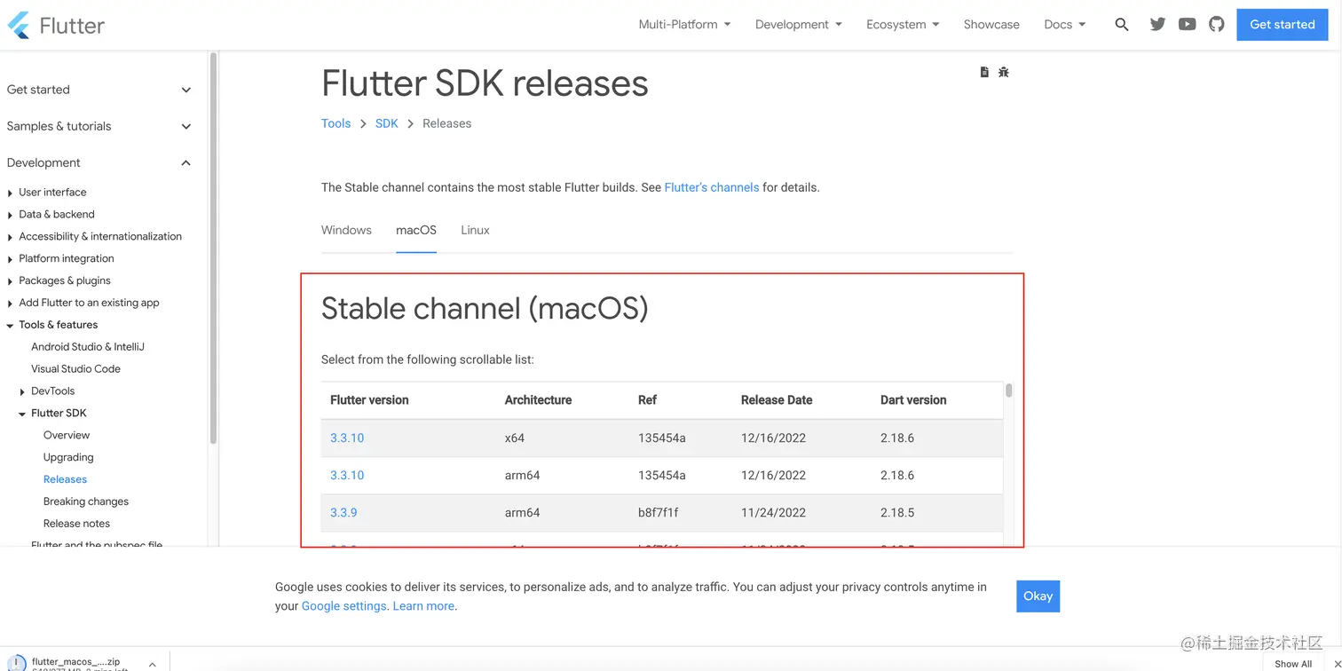Switch to the Linux tab

tap(475, 230)
